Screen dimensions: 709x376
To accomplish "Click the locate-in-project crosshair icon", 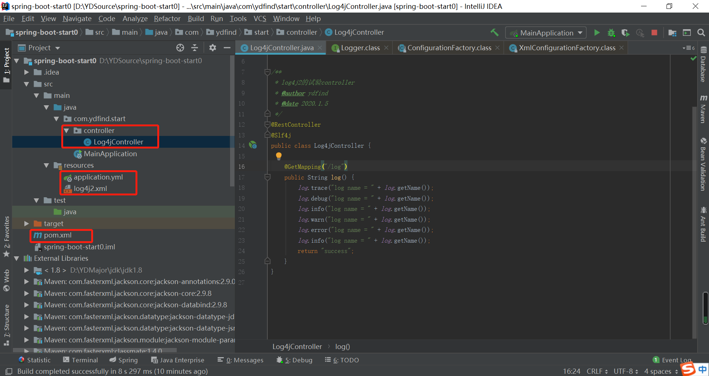I will pyautogui.click(x=180, y=48).
